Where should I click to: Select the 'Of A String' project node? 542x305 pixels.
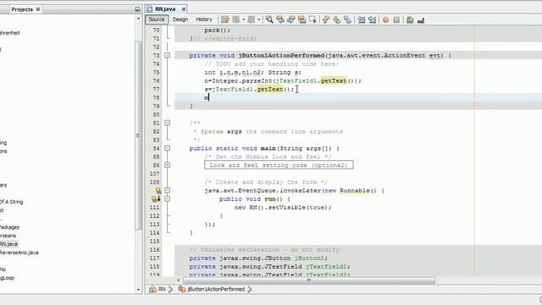click(x=11, y=202)
